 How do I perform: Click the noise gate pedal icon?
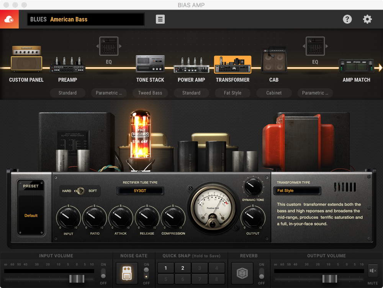coord(126,274)
